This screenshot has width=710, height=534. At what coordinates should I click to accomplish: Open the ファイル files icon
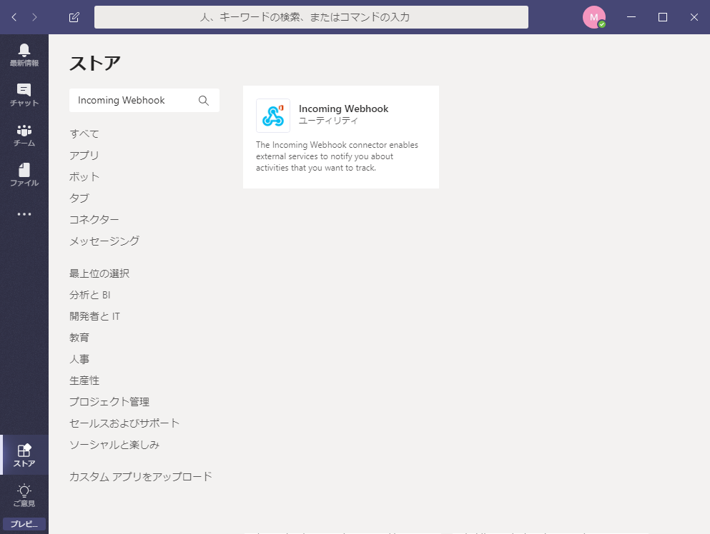24,175
